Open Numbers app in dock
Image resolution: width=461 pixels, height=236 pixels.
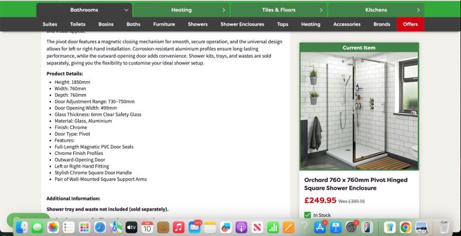(273, 227)
